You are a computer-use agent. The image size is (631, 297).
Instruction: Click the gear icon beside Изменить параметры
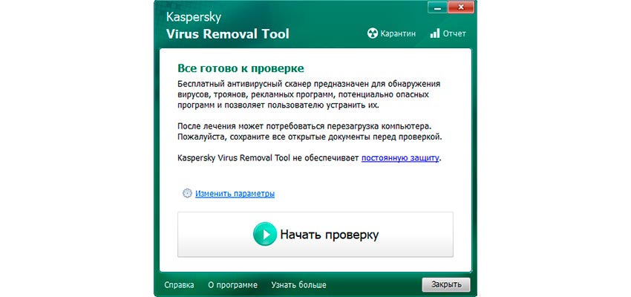[187, 193]
